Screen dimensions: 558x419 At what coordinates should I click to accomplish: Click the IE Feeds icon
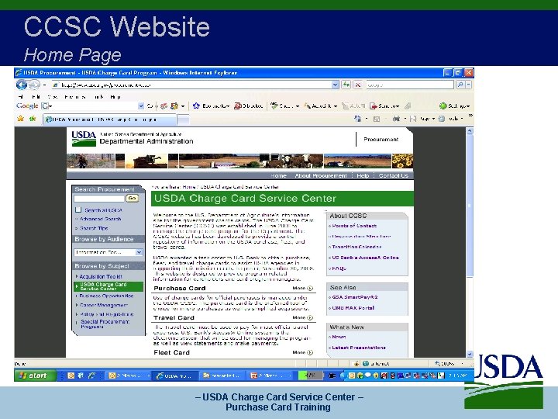pos(377,119)
